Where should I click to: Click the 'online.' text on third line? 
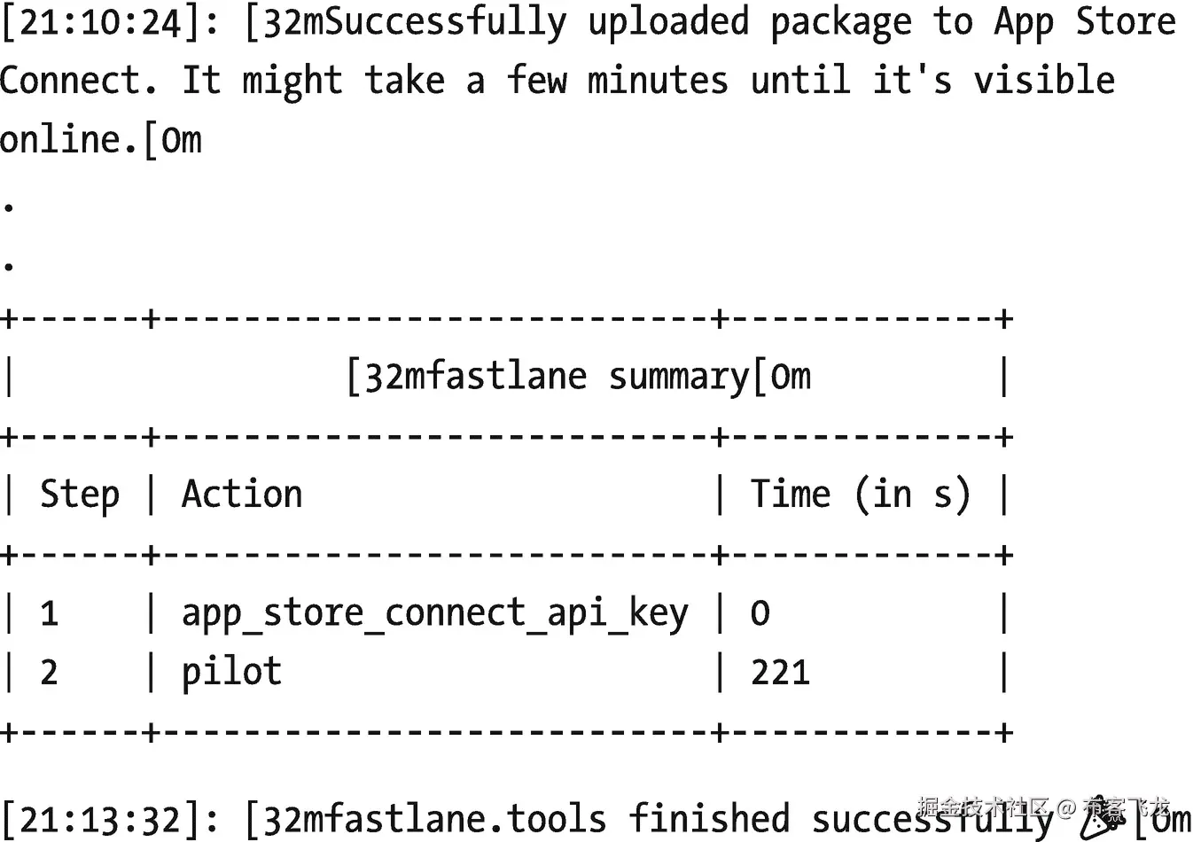click(71, 140)
